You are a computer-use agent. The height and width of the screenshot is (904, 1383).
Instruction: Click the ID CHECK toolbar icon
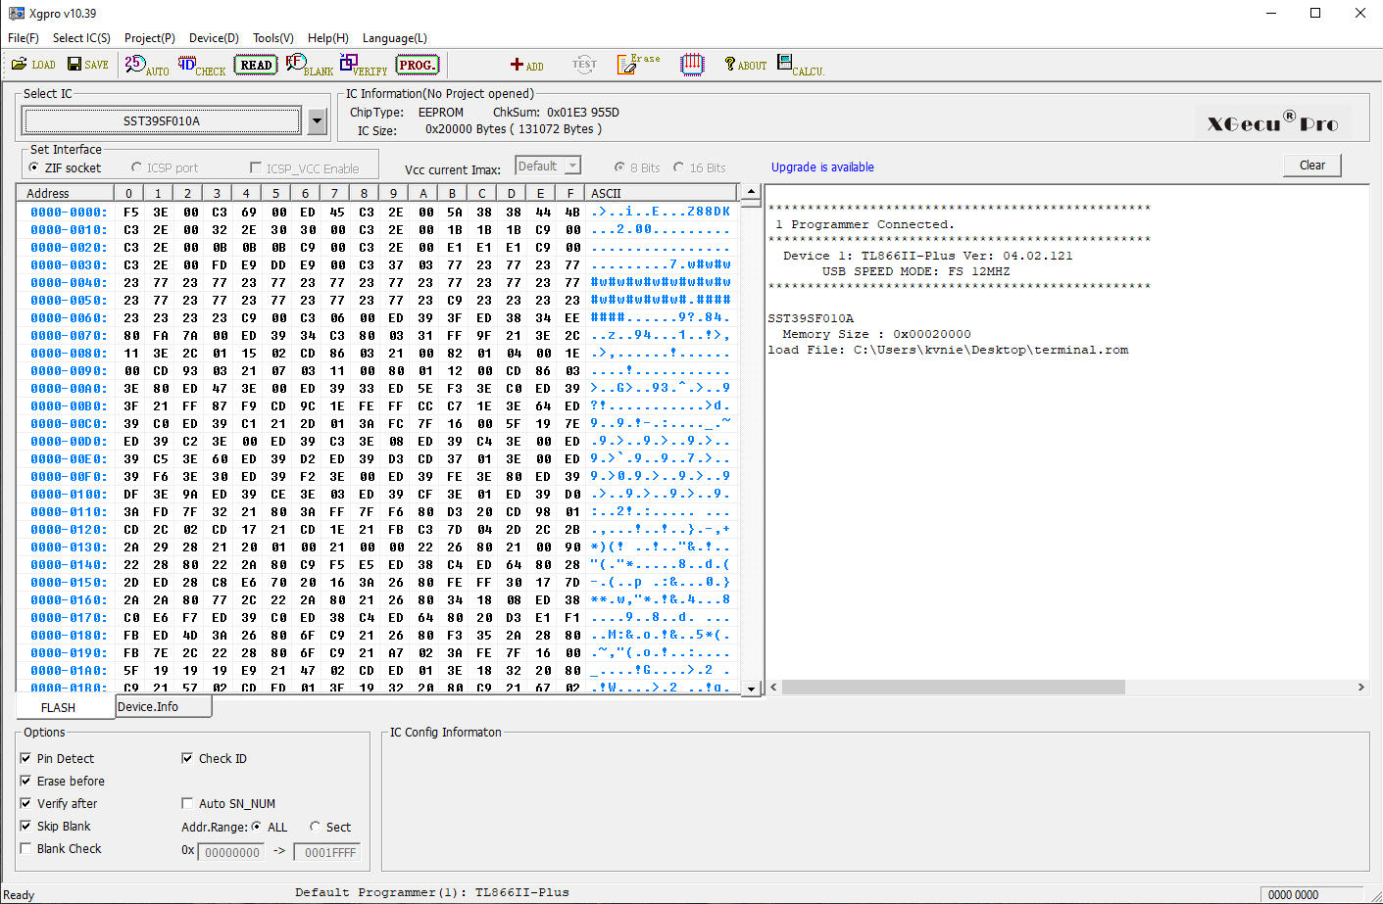[201, 66]
